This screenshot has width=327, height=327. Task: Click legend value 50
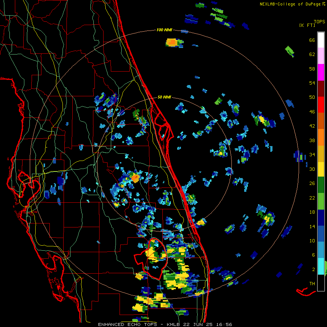click(312, 97)
